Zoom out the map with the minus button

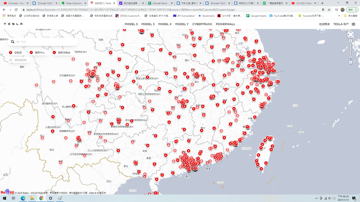350,62
